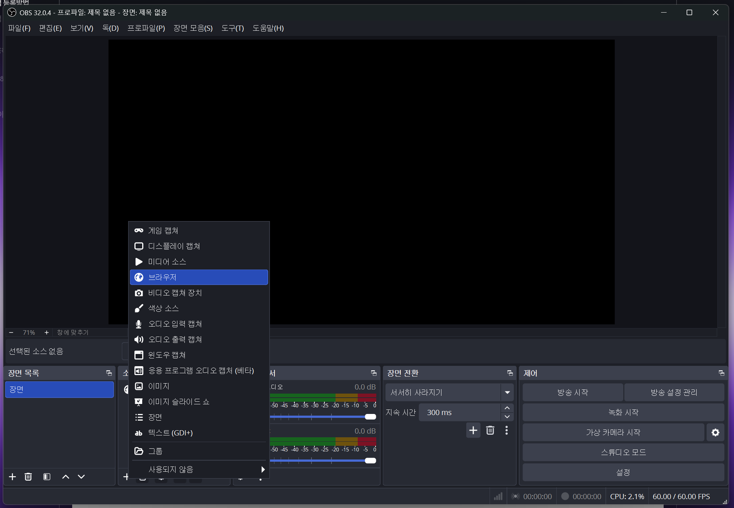Increase 지속 시간 with the up arrow

click(507, 408)
